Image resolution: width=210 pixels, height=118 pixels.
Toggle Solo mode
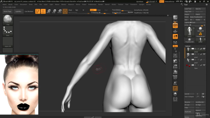[175, 94]
